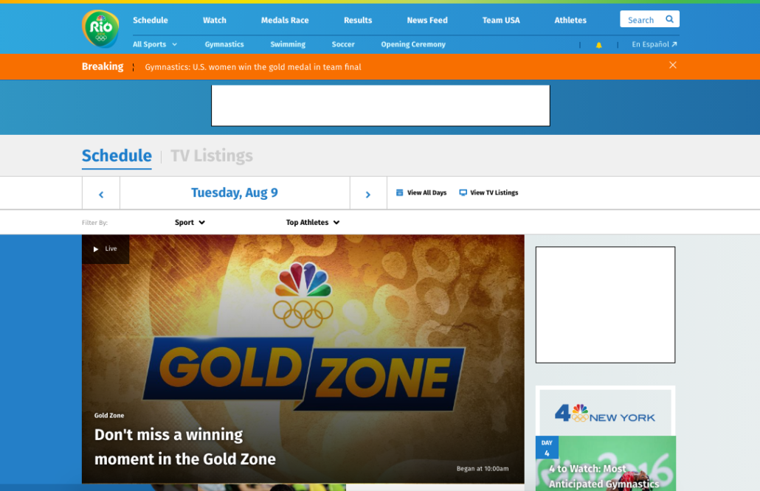Switch to the TV Listings tab
This screenshot has width=760, height=491.
tap(212, 156)
